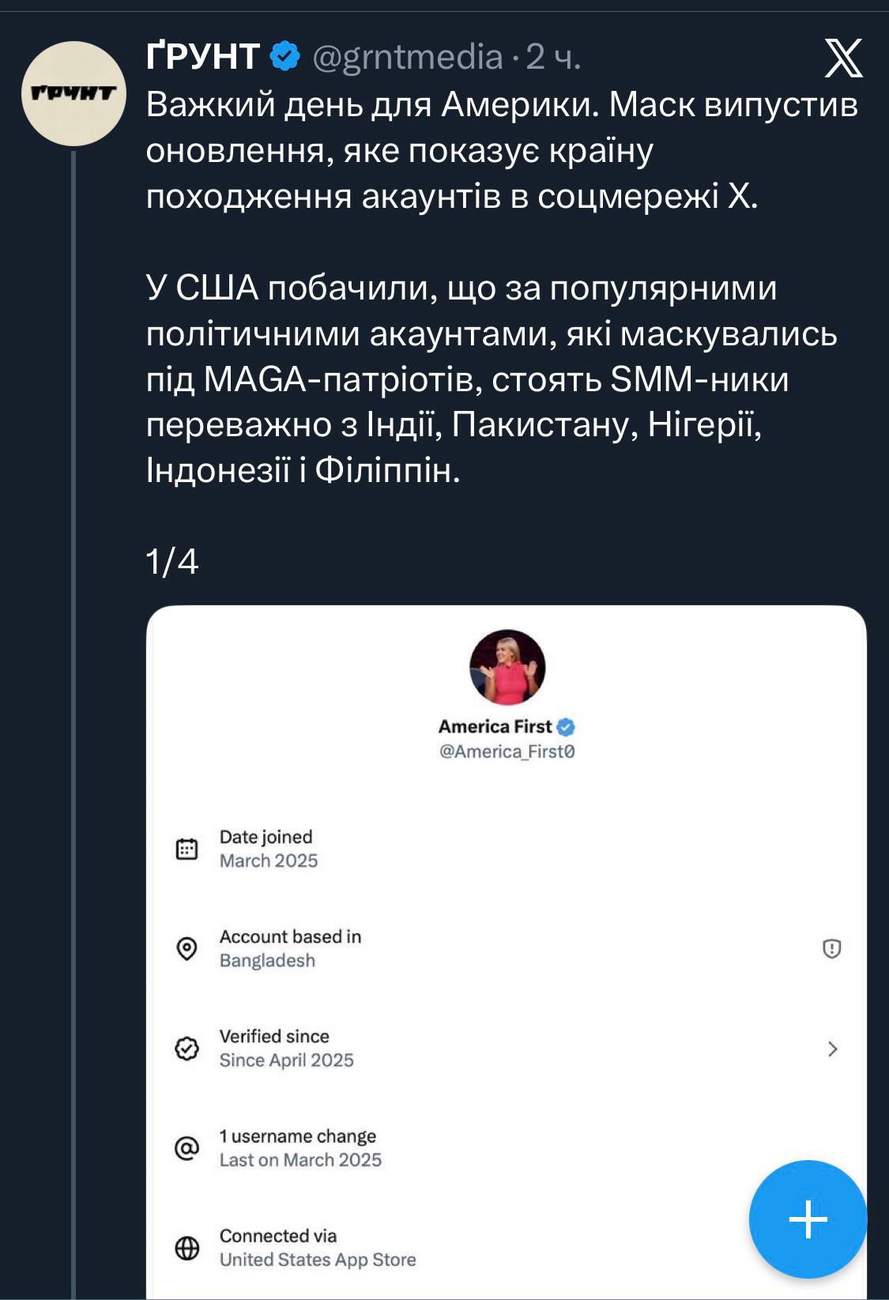Click the @America_First0 handle
The image size is (889, 1300).
tap(507, 752)
